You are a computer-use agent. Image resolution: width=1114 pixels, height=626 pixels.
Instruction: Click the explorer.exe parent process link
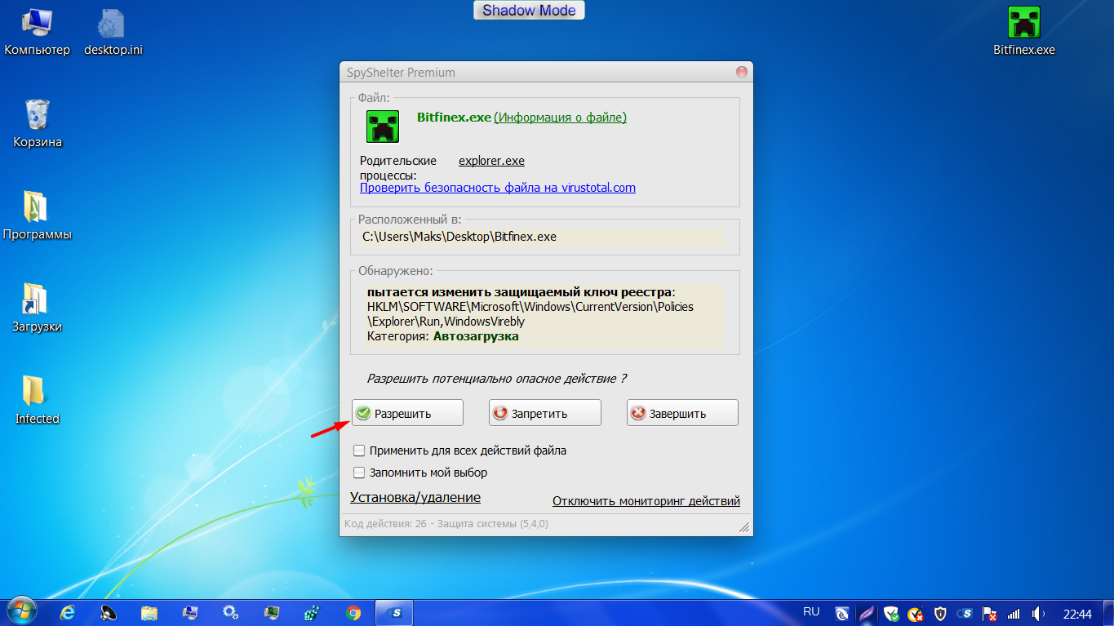point(491,161)
